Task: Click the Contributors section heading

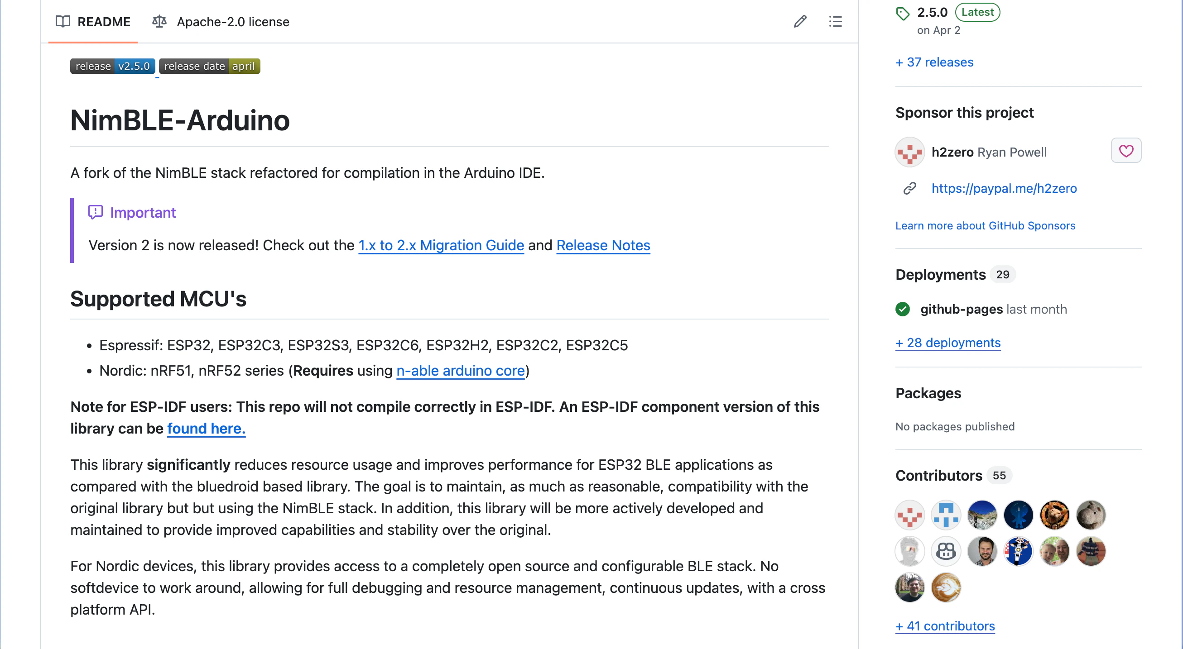Action: click(939, 476)
